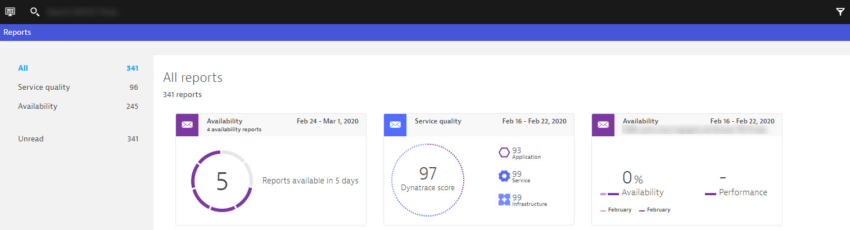Click the search magnifier icon
Screen dimensions: 850x230
tap(35, 12)
